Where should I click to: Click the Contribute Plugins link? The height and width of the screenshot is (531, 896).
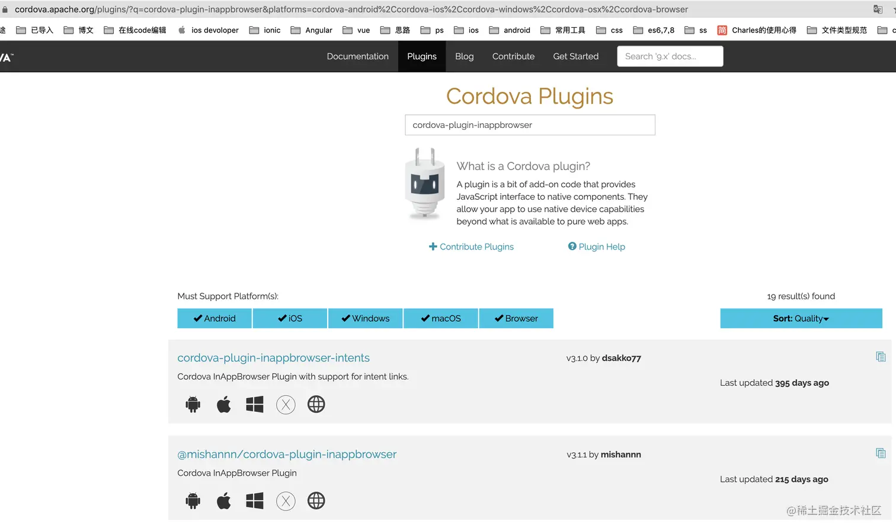471,247
